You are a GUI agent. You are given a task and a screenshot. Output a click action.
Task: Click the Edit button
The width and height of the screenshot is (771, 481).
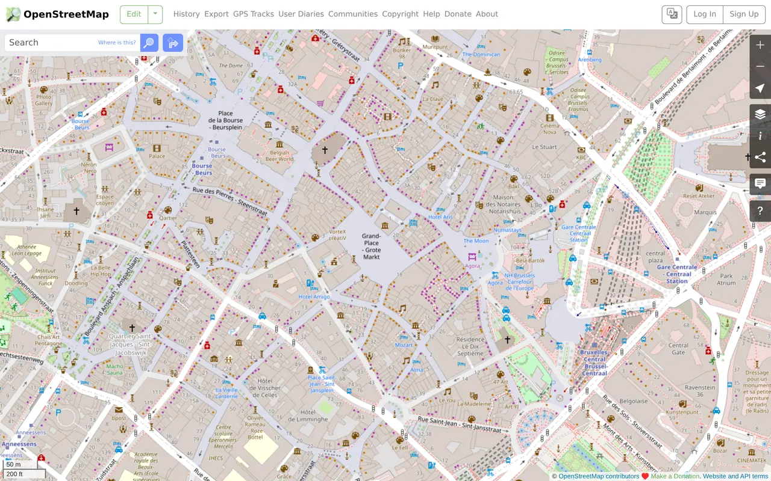(x=134, y=14)
